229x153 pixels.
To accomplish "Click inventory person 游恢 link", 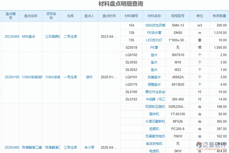I will [89, 77].
